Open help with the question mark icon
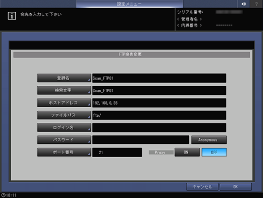The width and height of the screenshot is (263, 198). [256, 4]
